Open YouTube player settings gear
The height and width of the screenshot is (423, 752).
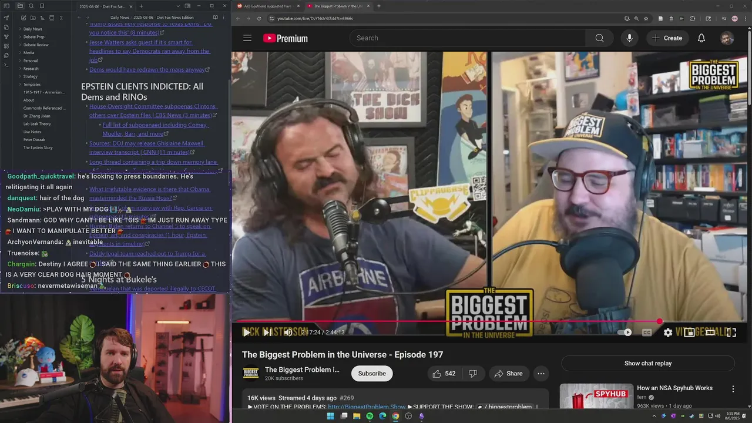[x=668, y=332]
